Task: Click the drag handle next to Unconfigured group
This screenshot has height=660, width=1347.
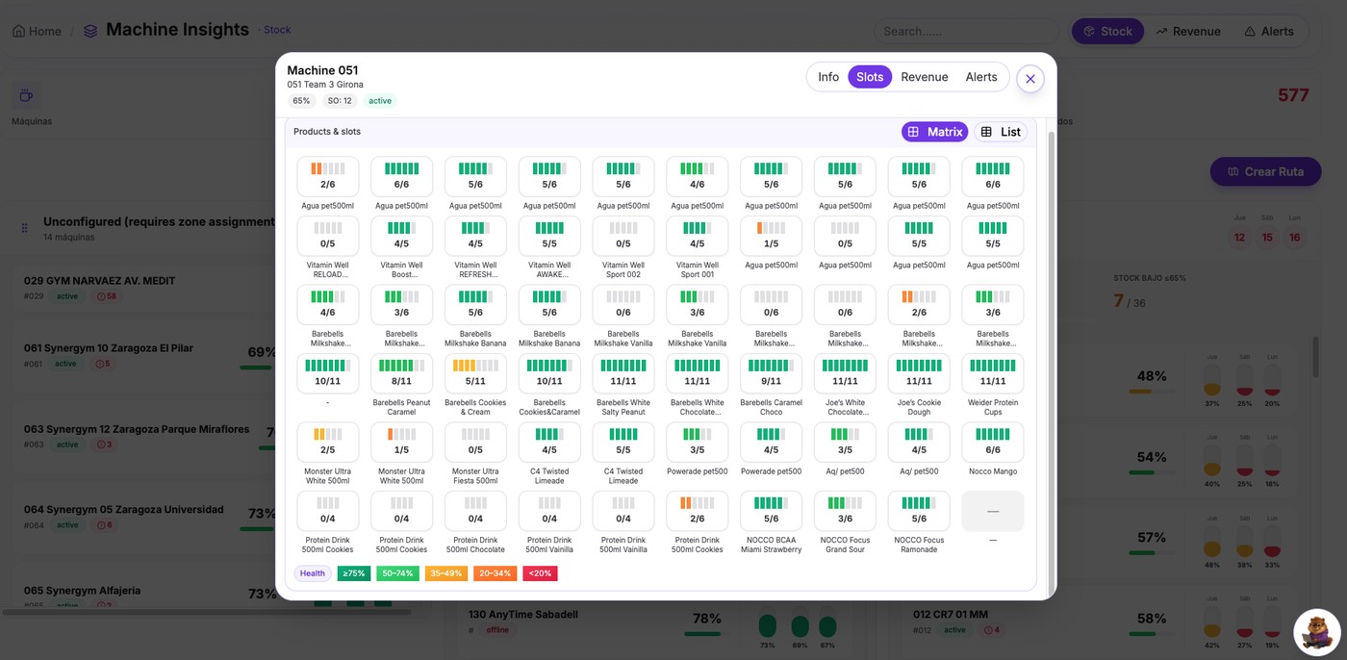Action: 23,226
